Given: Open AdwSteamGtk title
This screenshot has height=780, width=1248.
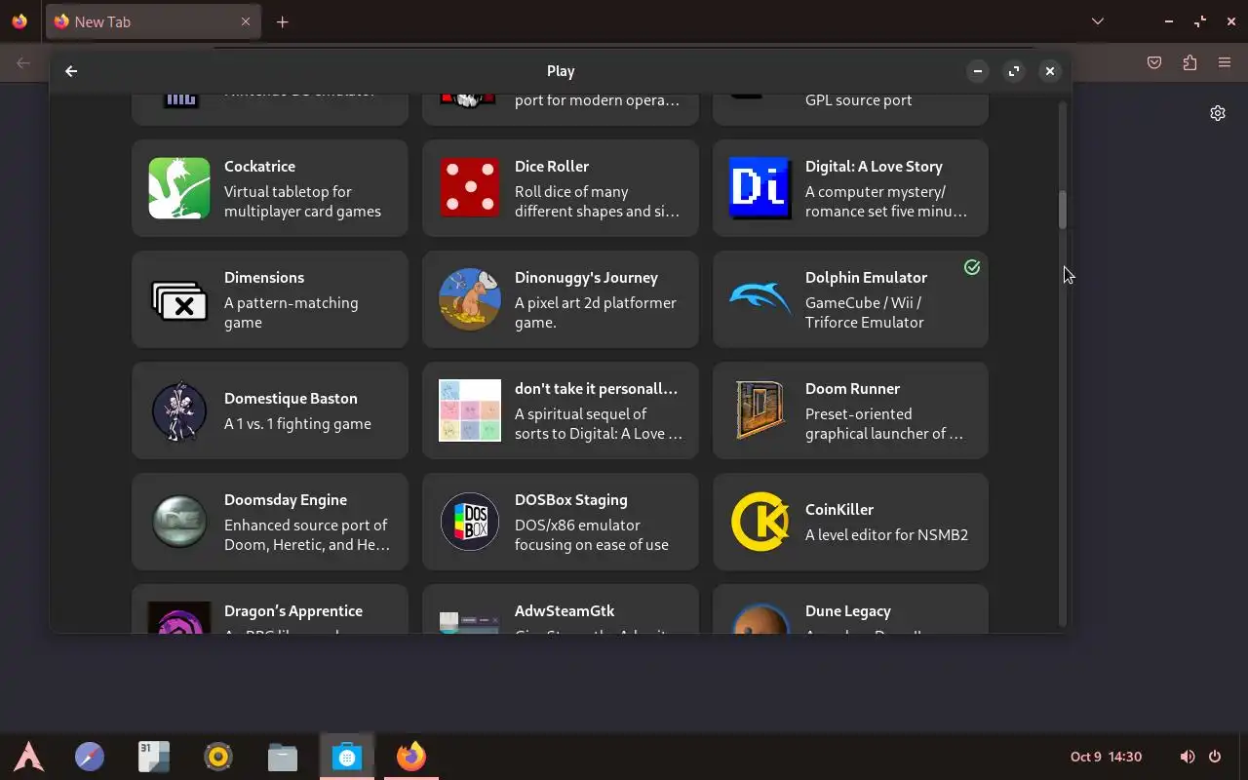Looking at the screenshot, I should click(565, 611).
